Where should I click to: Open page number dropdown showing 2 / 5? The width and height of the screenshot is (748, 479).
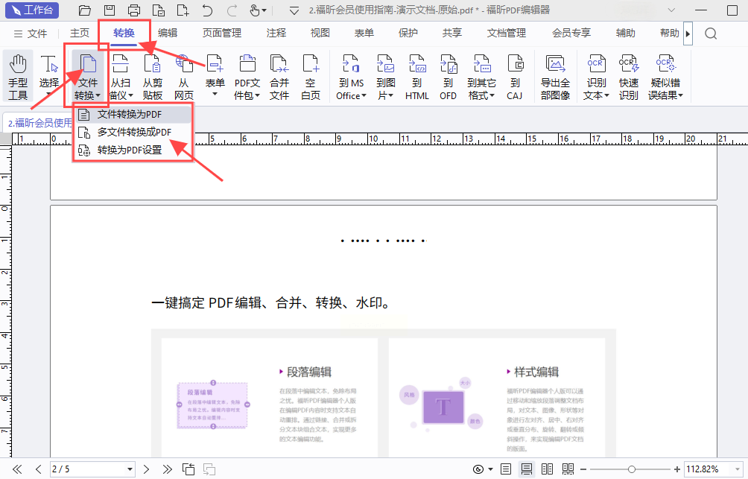coord(130,469)
